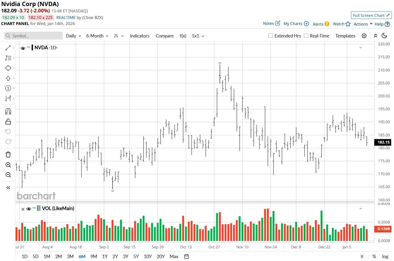
Task: Enable the Real-Time checkbox
Action: coord(306,36)
